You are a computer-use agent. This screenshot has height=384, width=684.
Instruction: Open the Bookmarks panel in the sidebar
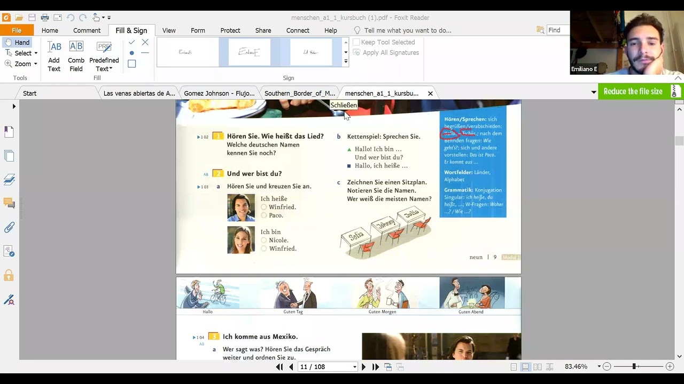point(9,132)
